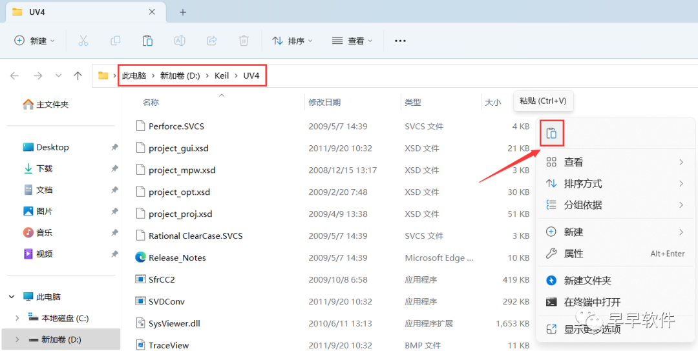
Task: Click the Paste clipboard icon in toolbar
Action: (x=147, y=41)
